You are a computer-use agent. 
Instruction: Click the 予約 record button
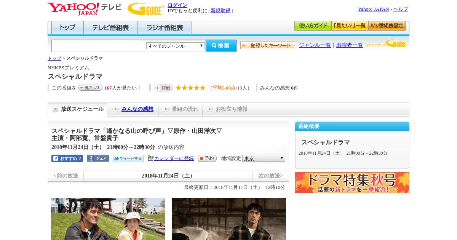point(207,158)
